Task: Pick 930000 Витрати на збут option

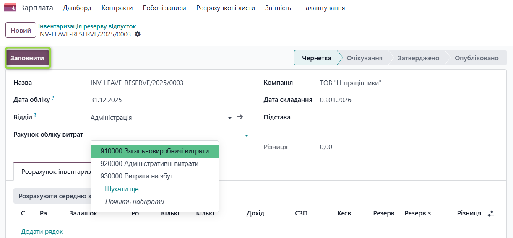Action: (x=137, y=176)
